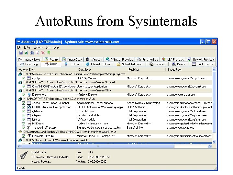Click the Explorer.exe entry's computer icon
The image size is (233, 175).
point(29,95)
